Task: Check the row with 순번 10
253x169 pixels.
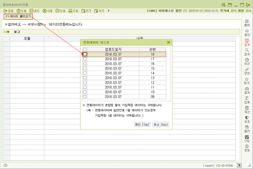Action: pyautogui.click(x=85, y=92)
